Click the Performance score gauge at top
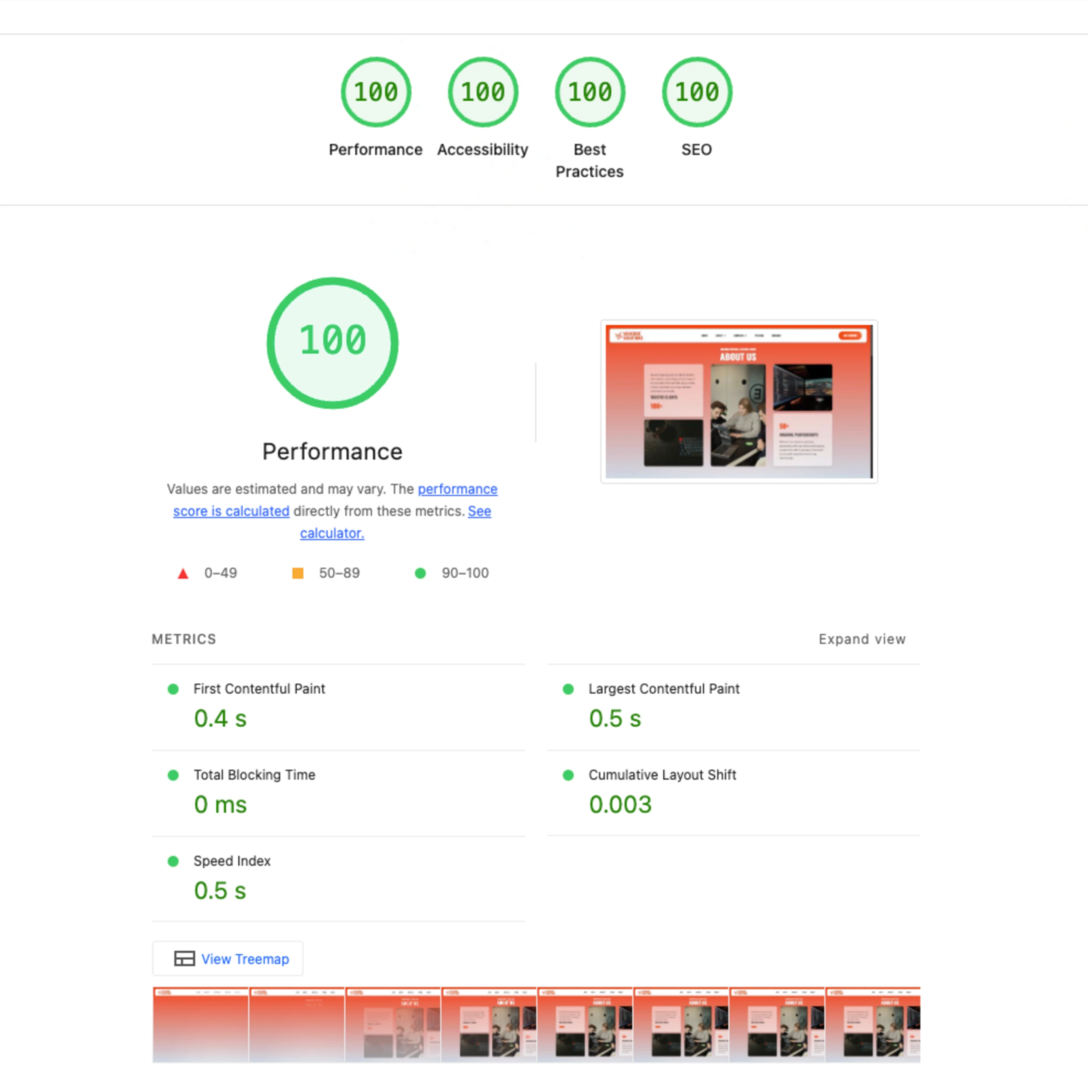This screenshot has height=1088, width=1088. pyautogui.click(x=376, y=93)
